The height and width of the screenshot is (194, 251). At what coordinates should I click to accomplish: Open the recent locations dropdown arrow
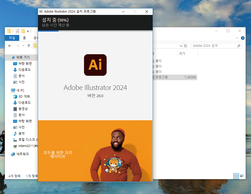click(23, 46)
